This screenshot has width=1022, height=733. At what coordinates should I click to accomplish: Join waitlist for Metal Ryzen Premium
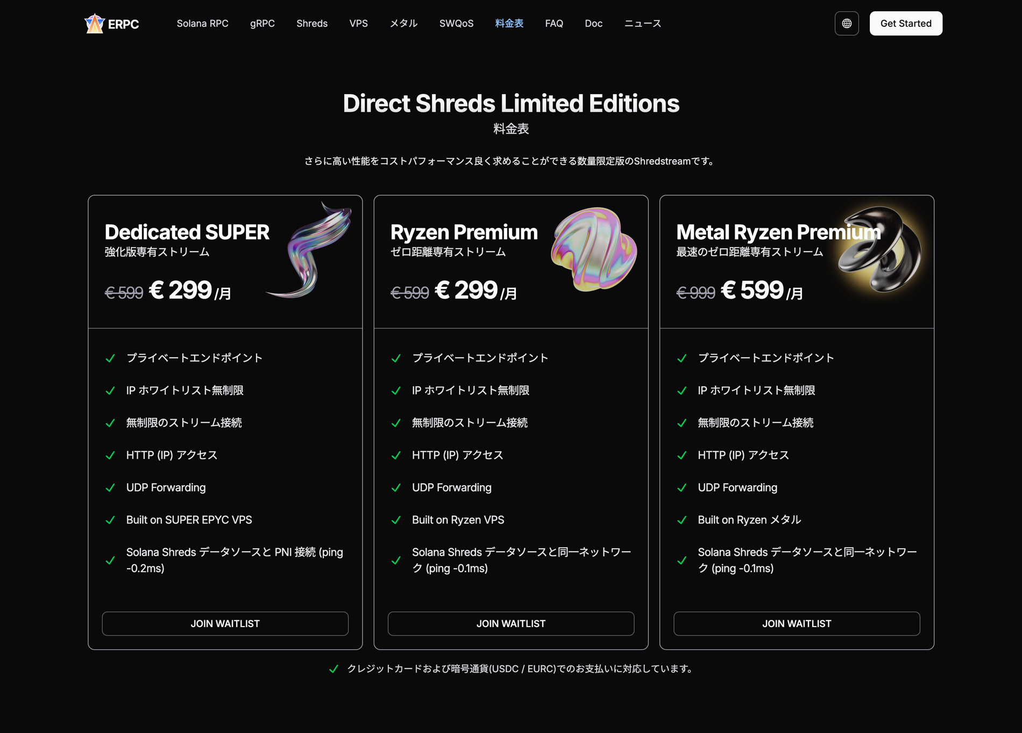(796, 623)
